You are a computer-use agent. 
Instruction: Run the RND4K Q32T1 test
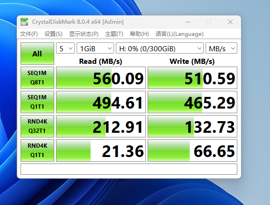pyautogui.click(x=37, y=126)
